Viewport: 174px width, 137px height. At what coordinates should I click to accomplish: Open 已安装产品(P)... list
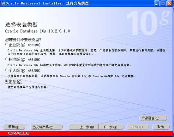46,127
